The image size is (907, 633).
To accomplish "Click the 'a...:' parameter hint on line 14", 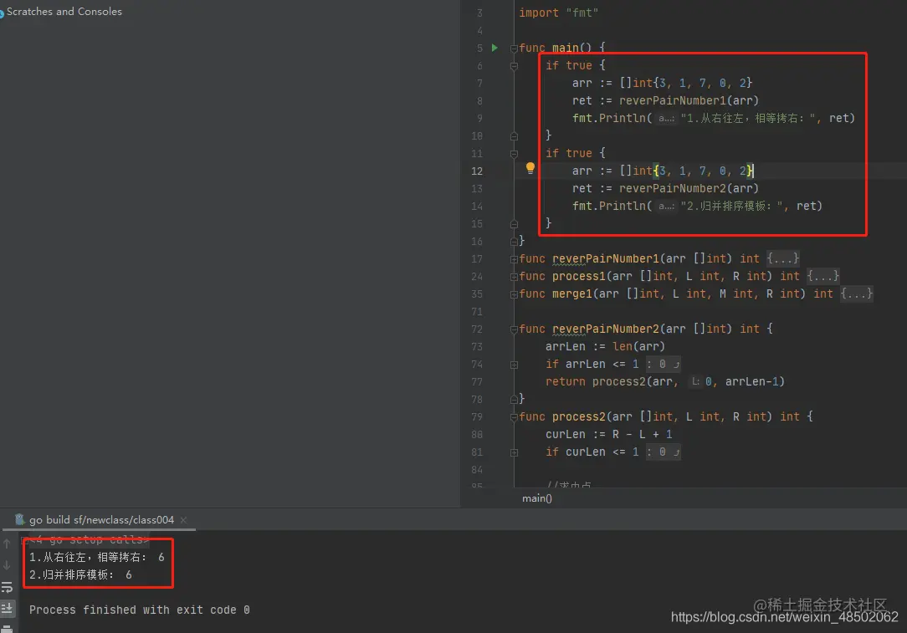I will tap(666, 206).
